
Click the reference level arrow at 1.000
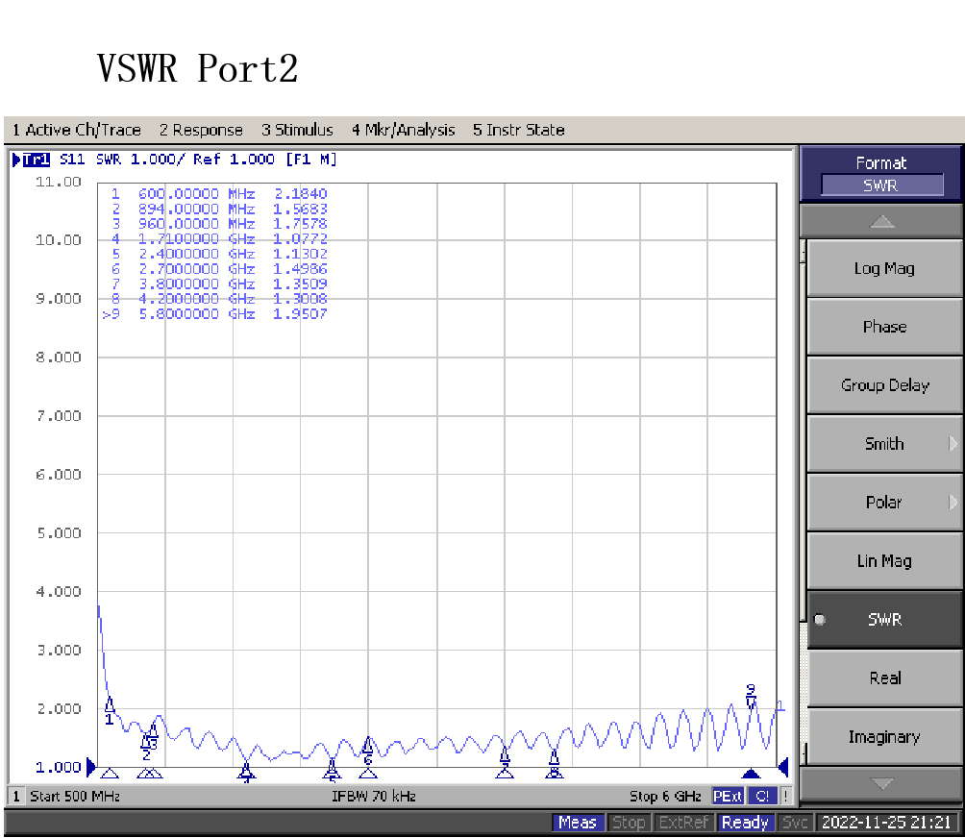click(x=91, y=767)
